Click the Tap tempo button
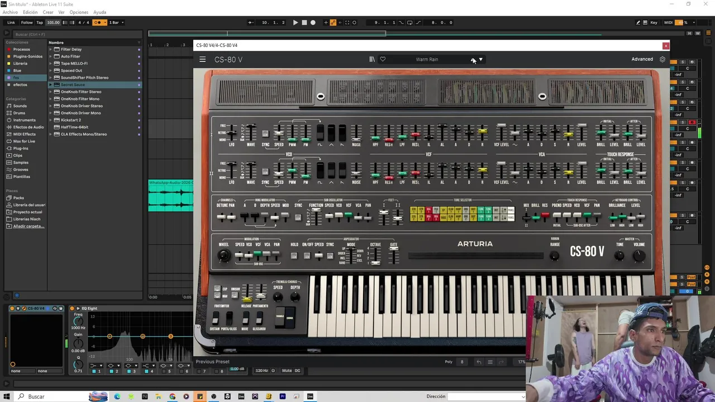715x402 pixels. coord(40,22)
